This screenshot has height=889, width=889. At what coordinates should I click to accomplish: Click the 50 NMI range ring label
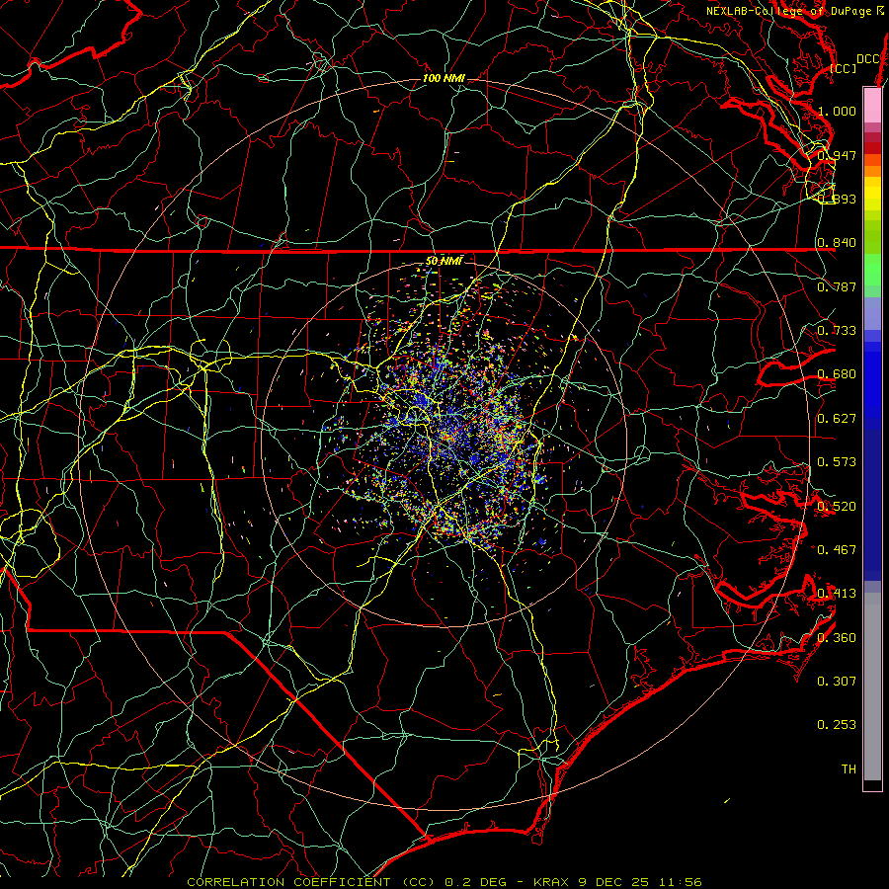point(444,261)
